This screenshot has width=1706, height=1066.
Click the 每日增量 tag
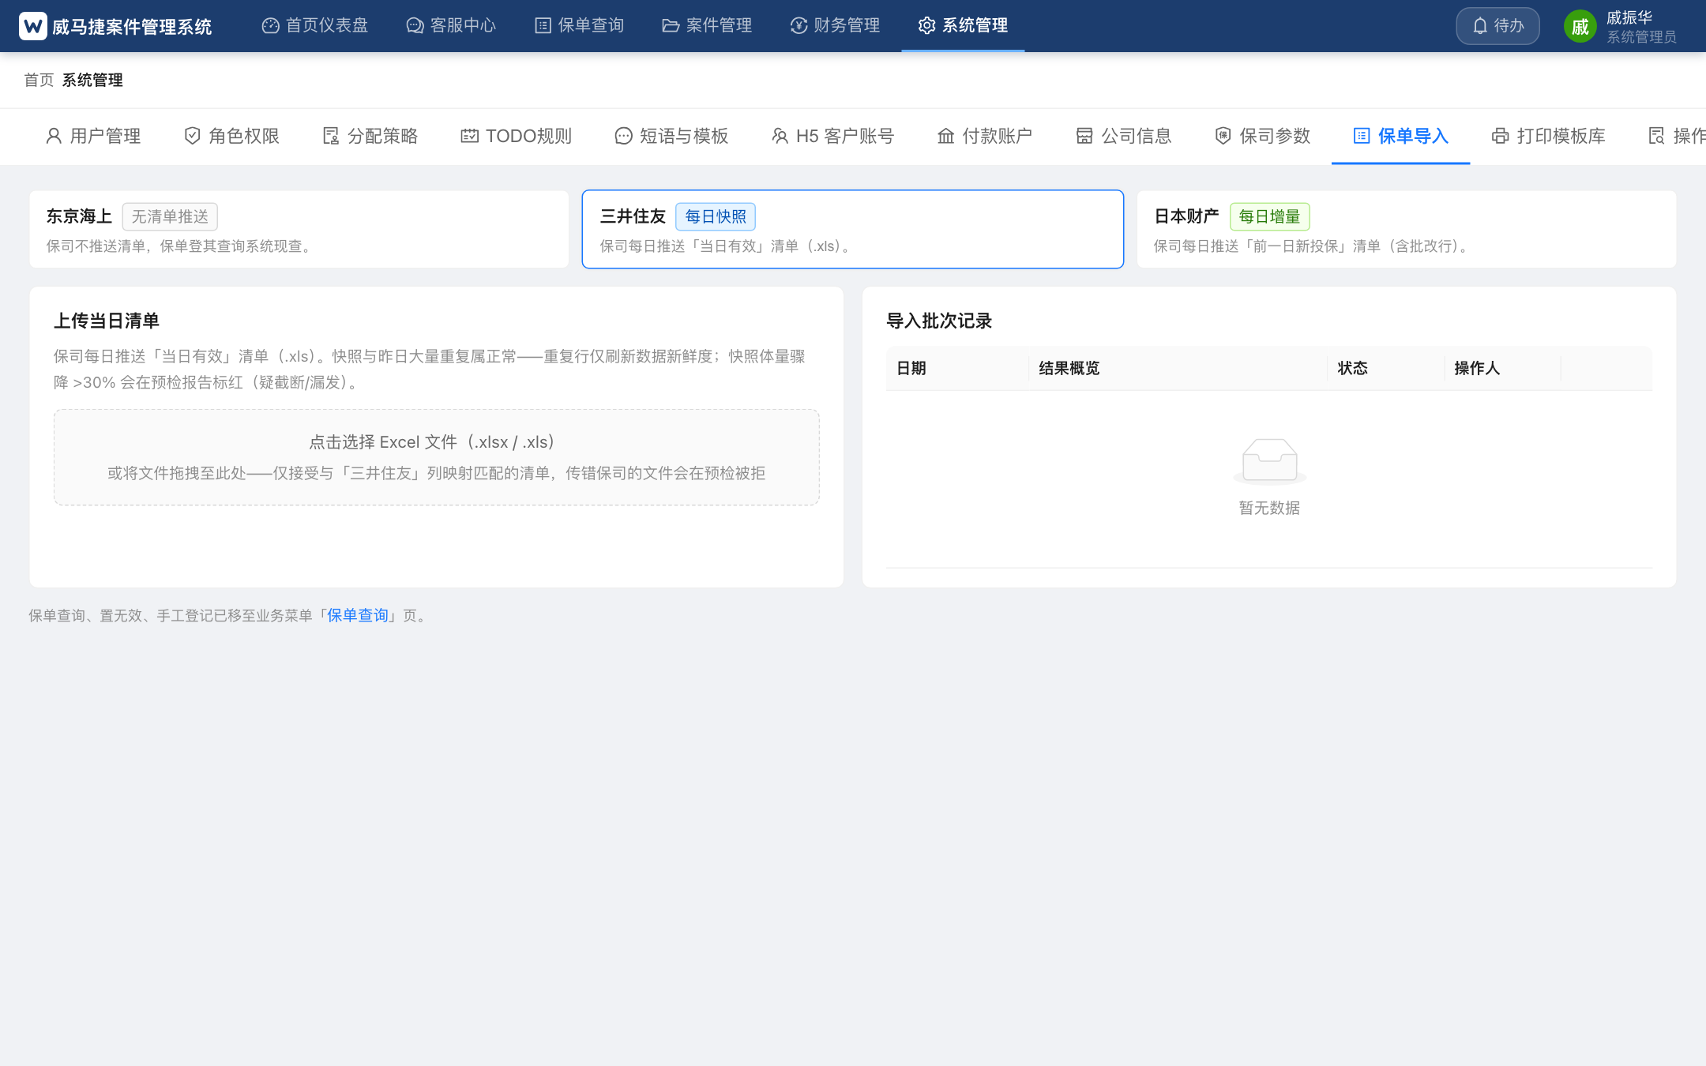pos(1269,216)
